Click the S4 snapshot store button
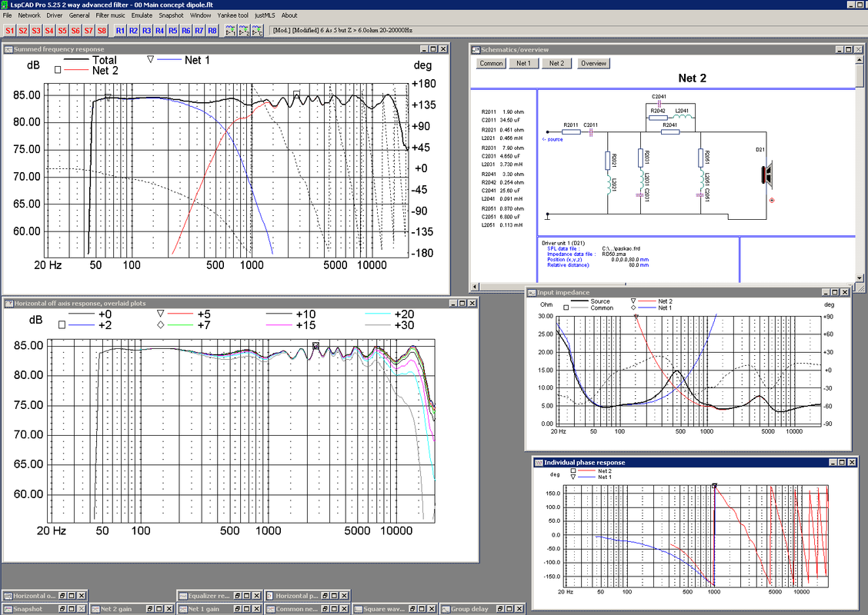This screenshot has width=868, height=615. [49, 31]
